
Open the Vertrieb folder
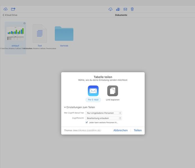[x=64, y=34]
